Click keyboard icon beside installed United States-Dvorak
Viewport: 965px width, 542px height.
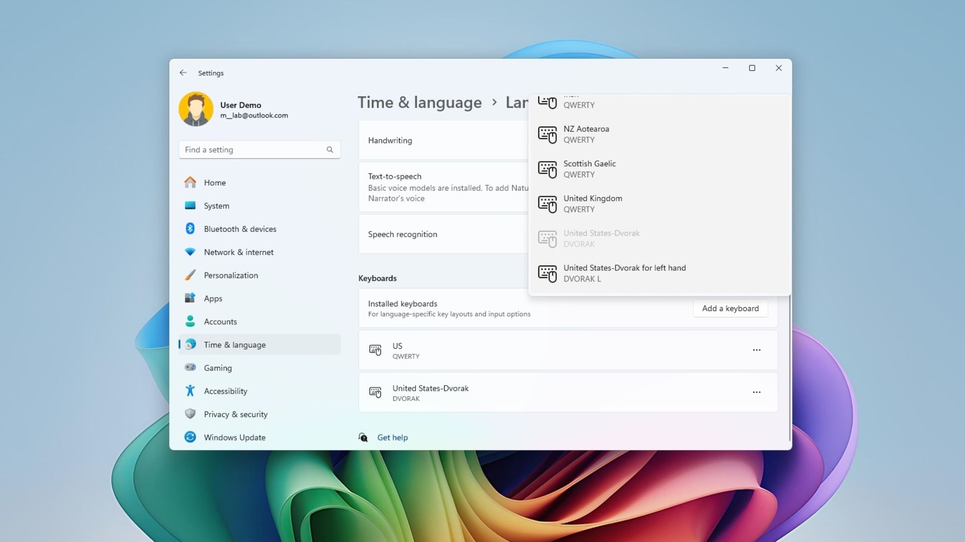pyautogui.click(x=375, y=392)
